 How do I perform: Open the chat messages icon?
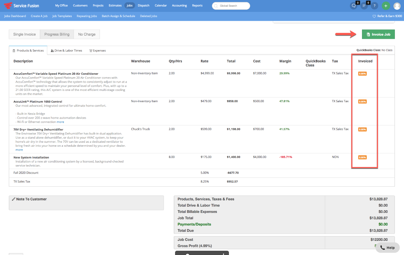click(353, 6)
